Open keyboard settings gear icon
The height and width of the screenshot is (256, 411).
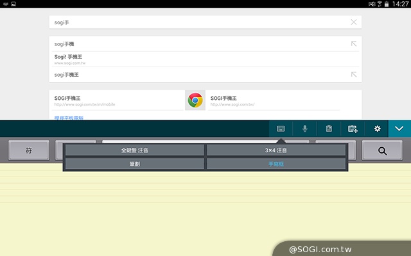[377, 129]
